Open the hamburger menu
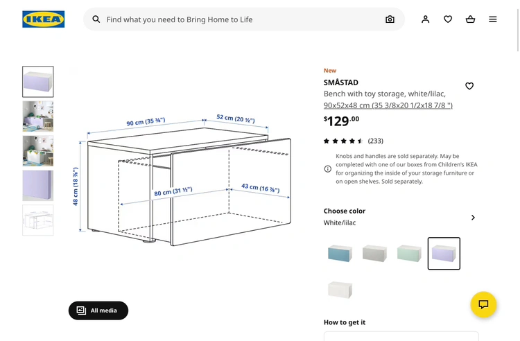 click(493, 19)
